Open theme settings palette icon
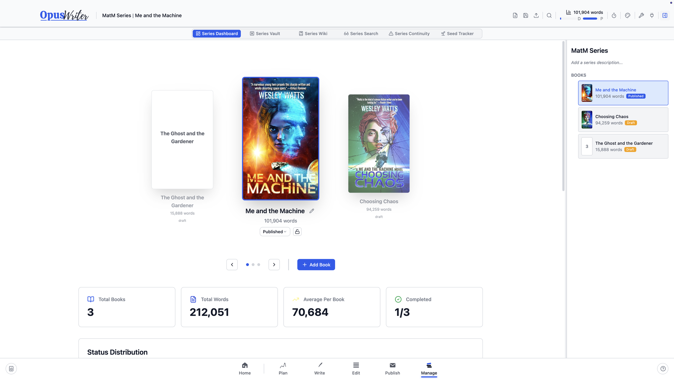Image resolution: width=674 pixels, height=379 pixels. coord(628,15)
